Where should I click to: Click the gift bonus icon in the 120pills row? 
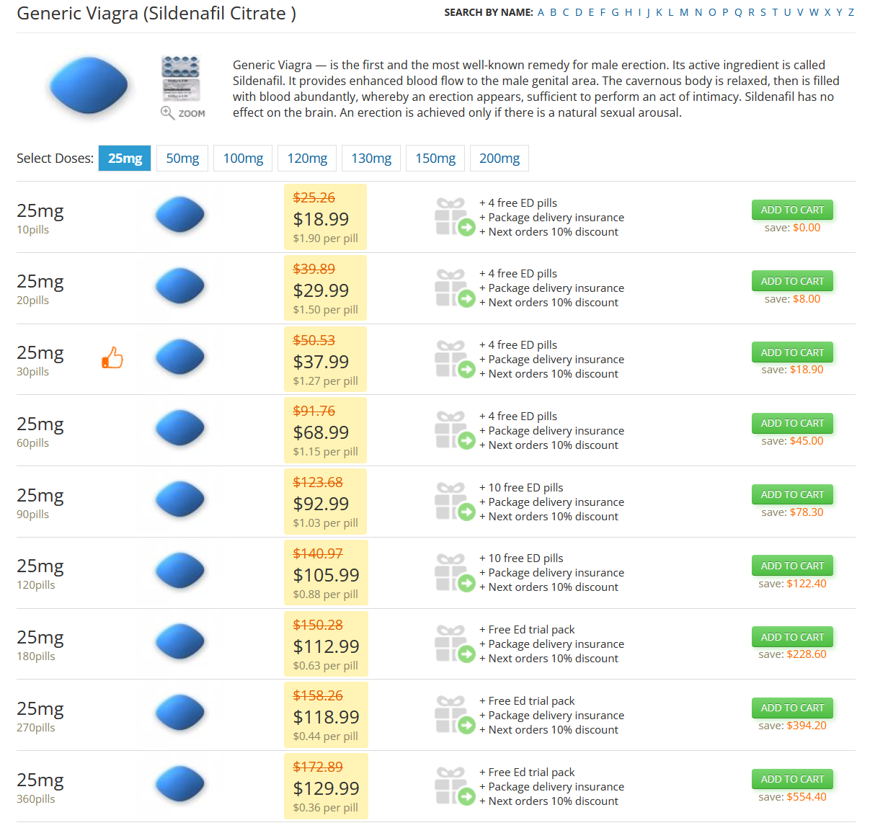455,573
